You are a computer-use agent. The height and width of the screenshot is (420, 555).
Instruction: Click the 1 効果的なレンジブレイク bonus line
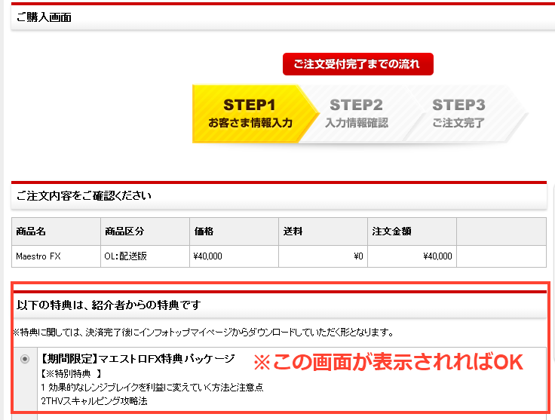(x=152, y=388)
